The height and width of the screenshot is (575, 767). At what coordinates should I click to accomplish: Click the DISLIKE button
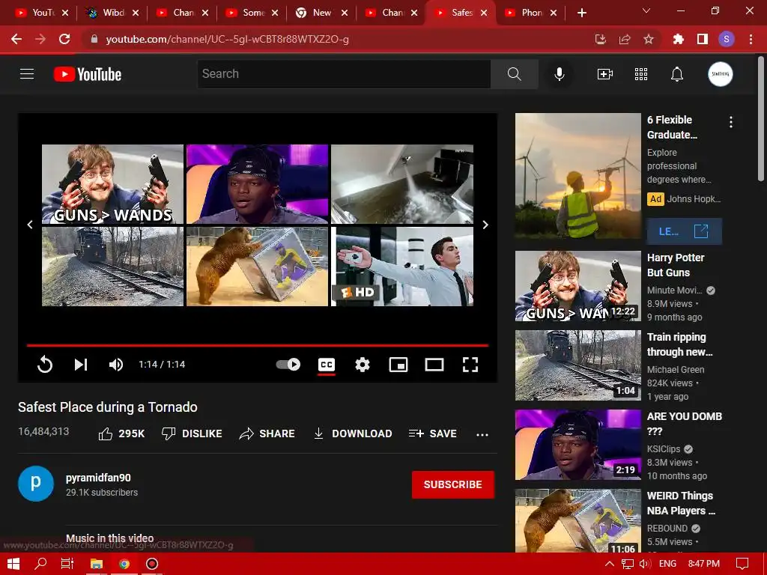pos(192,433)
